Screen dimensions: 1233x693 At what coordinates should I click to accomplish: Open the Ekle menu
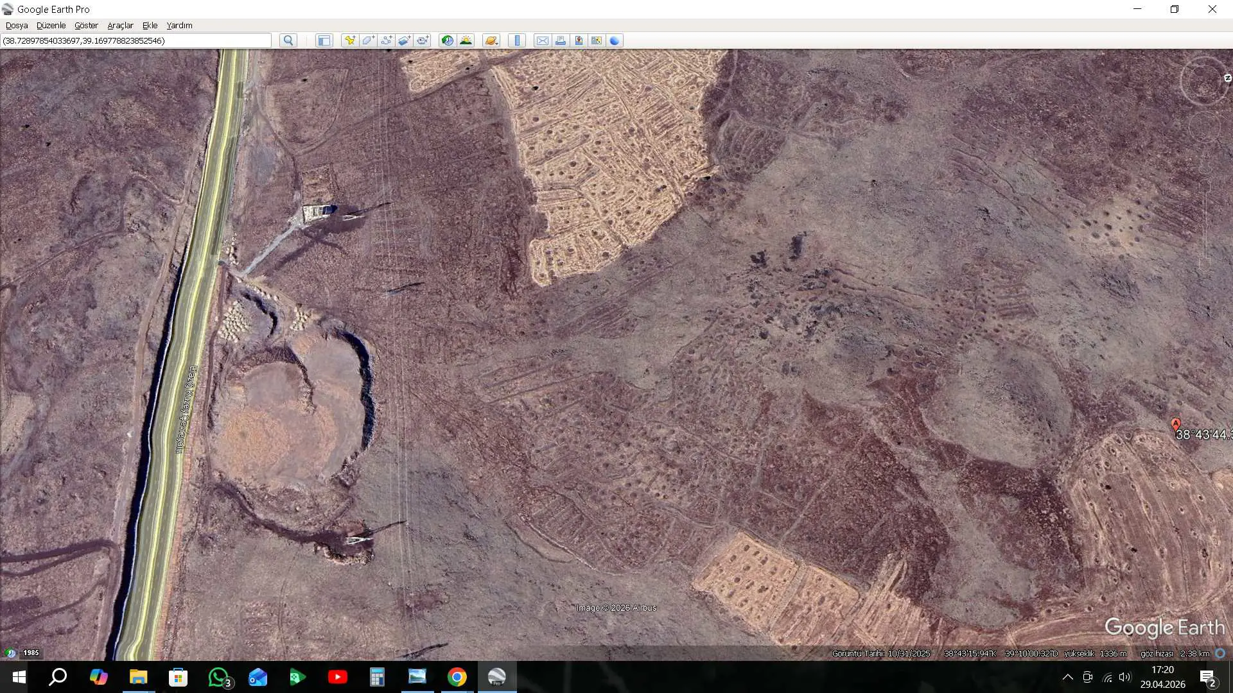[x=150, y=26]
